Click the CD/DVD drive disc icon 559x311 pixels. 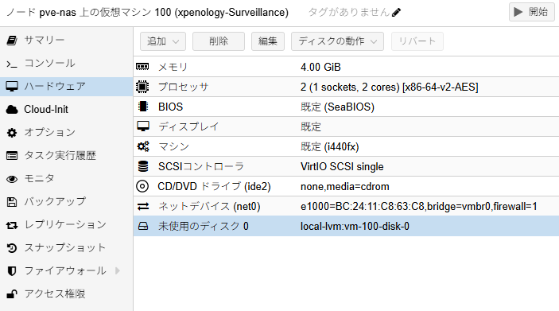coord(142,186)
